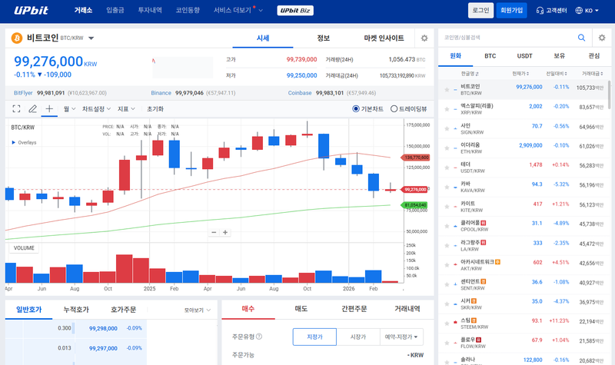Click the 초기화 chart reset button

tap(155, 109)
